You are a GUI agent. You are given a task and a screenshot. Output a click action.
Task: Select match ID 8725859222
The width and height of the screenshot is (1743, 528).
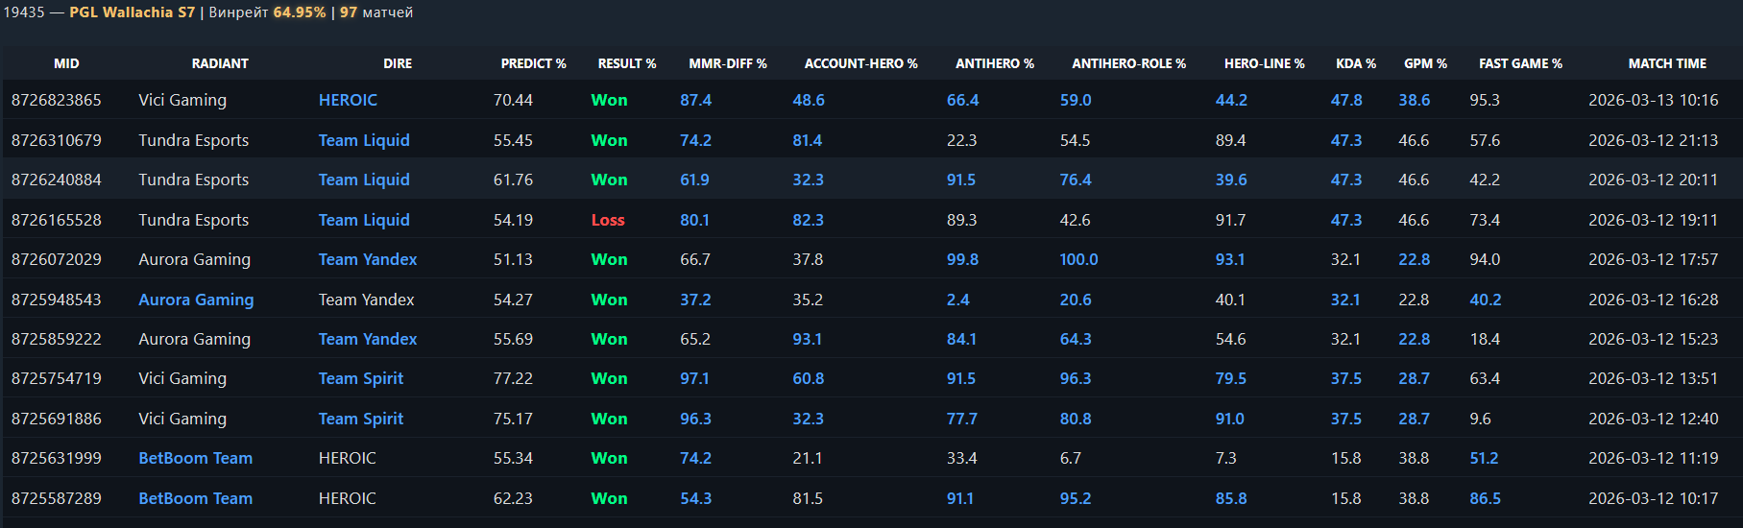pyautogui.click(x=56, y=339)
